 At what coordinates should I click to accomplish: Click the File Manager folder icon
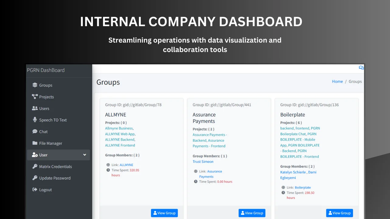tap(35, 143)
